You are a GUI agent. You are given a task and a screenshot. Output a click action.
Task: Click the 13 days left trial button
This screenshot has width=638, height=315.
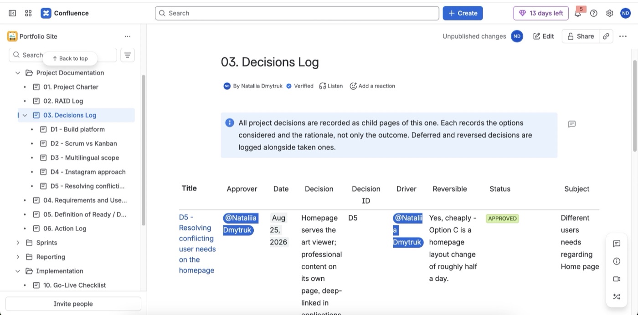click(x=540, y=13)
